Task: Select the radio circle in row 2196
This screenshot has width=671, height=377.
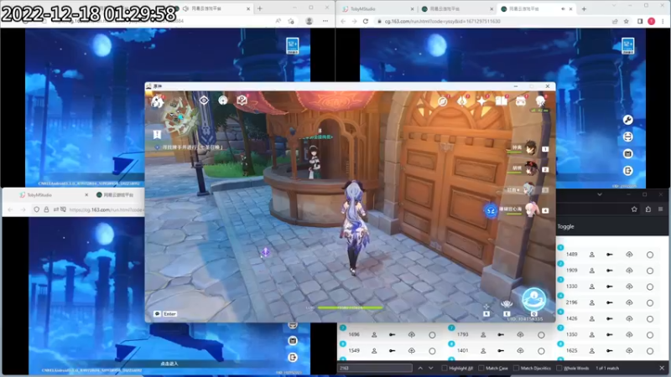Action: pyautogui.click(x=649, y=303)
